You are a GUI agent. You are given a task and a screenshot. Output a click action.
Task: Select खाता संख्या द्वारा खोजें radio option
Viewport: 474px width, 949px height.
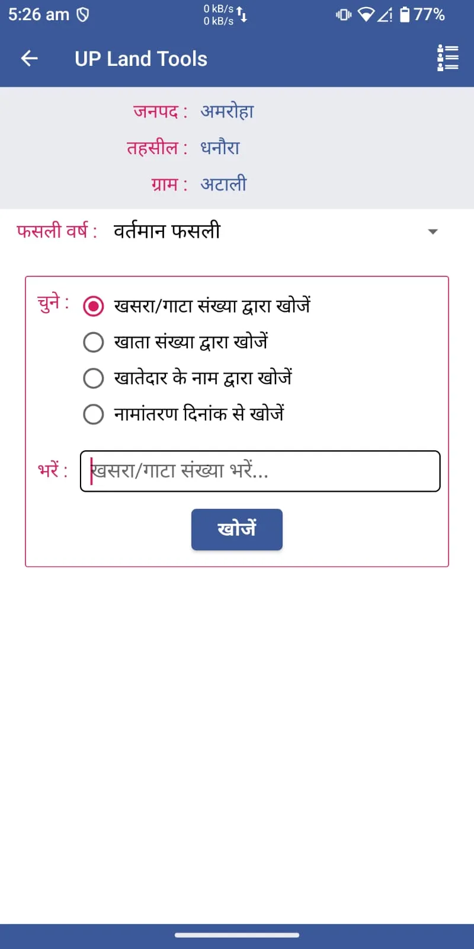click(x=94, y=342)
